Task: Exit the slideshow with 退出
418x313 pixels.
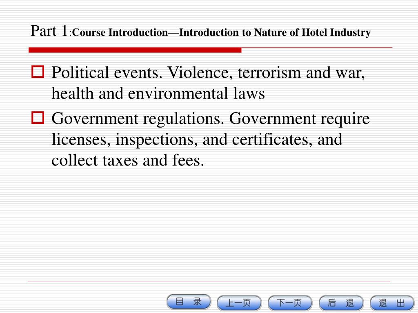Action: [x=392, y=303]
